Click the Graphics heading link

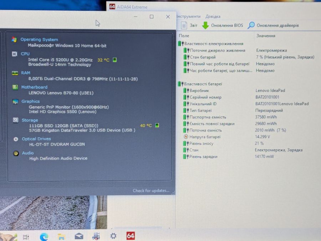tap(31, 101)
